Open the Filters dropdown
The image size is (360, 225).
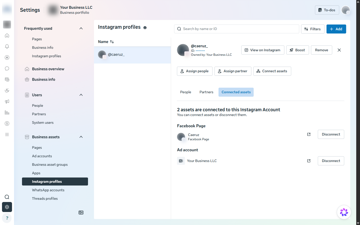tap(313, 29)
